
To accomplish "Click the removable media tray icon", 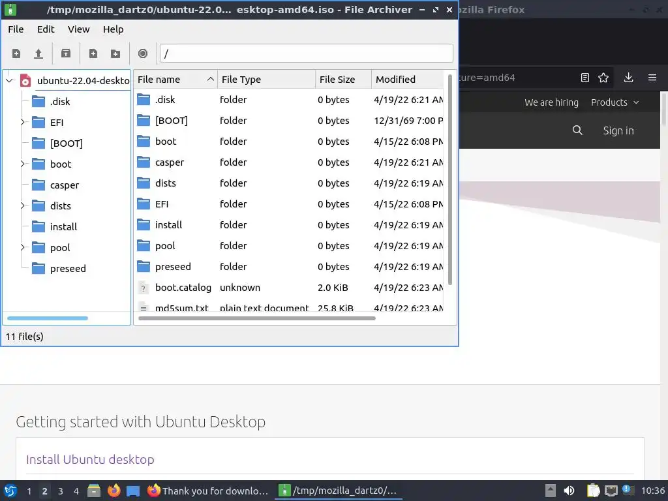I will 551,491.
